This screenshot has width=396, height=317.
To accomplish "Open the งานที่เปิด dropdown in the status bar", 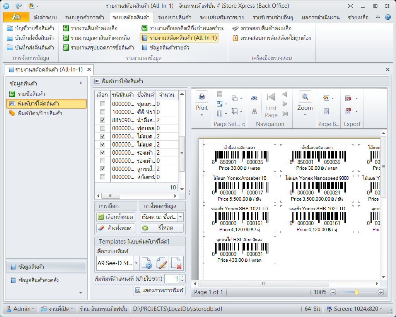I will tap(57, 308).
